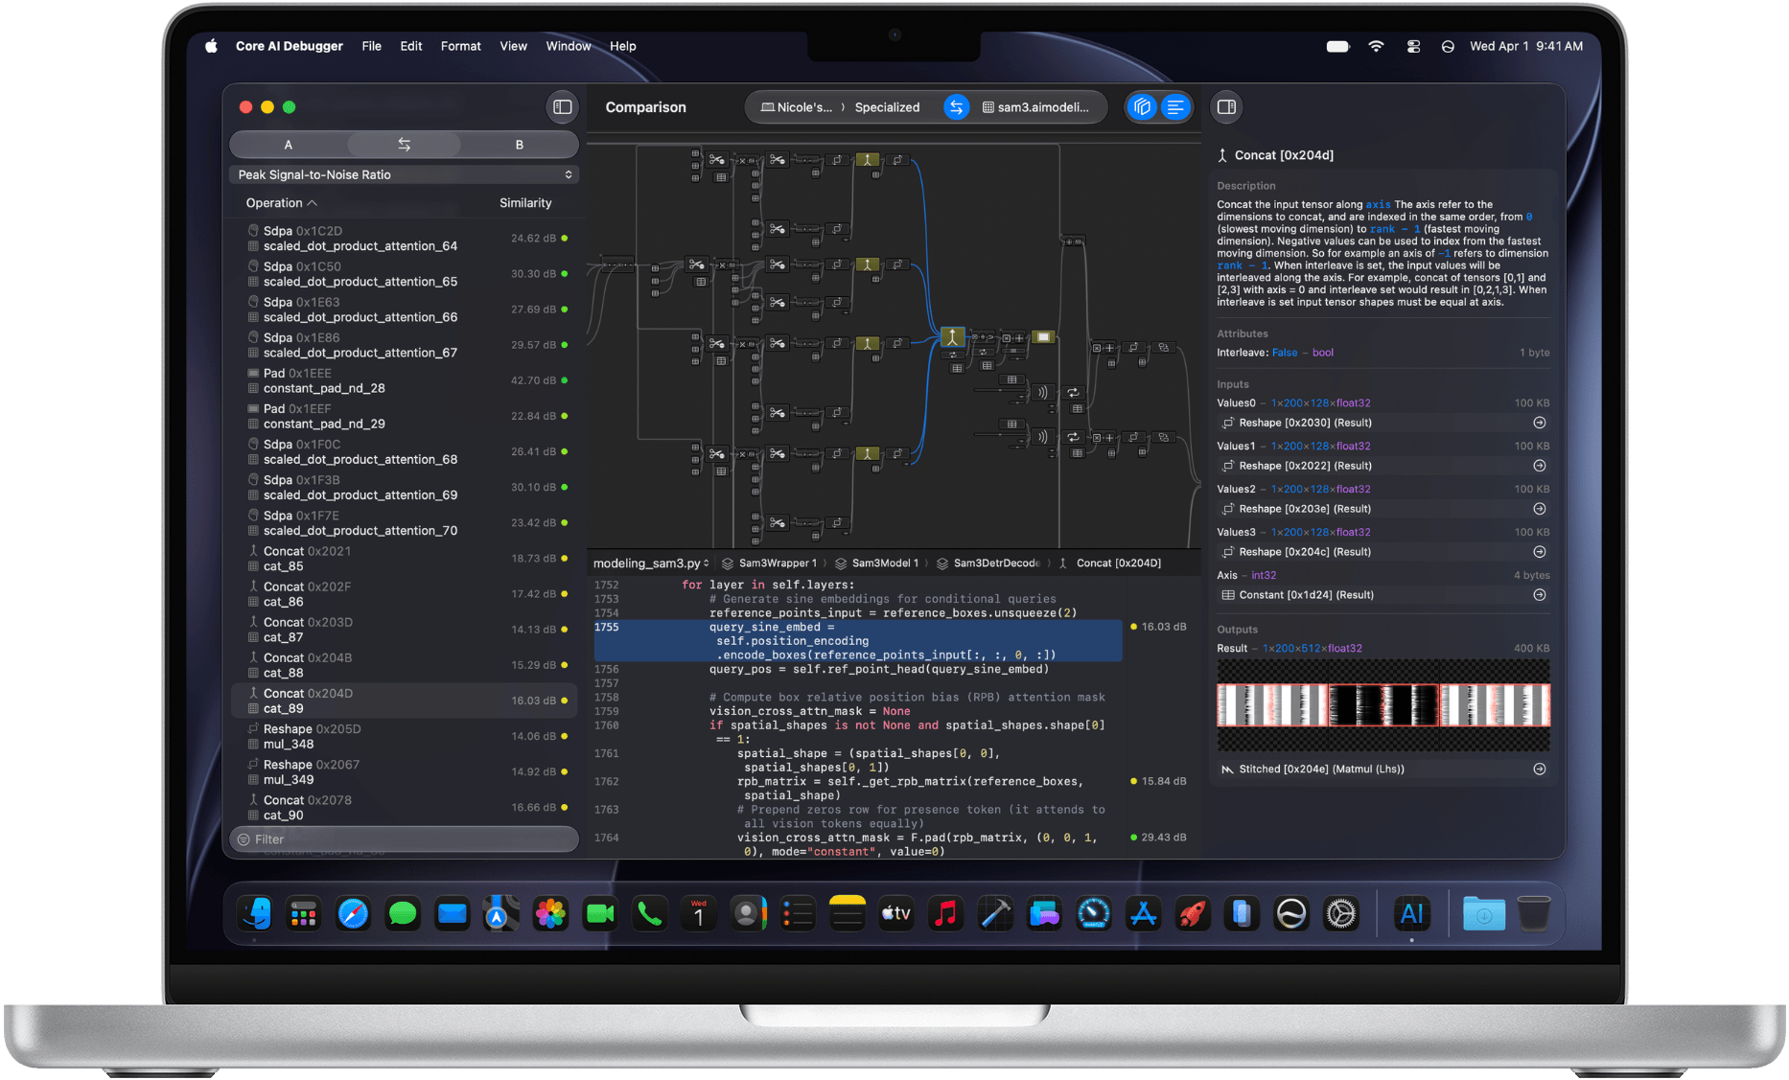This screenshot has height=1080, width=1789.
Task: Click the Filter field in operations list
Action: [x=404, y=839]
